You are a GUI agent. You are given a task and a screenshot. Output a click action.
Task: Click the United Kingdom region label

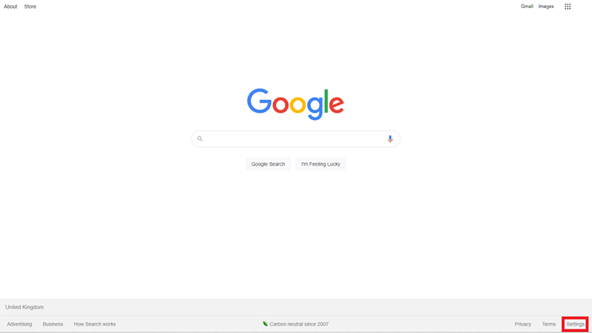[x=24, y=307]
